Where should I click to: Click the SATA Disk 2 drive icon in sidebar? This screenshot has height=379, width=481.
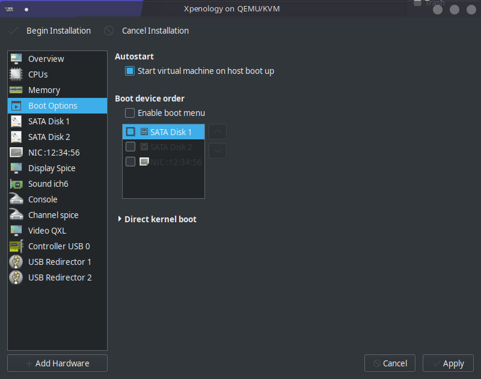pyautogui.click(x=16, y=137)
